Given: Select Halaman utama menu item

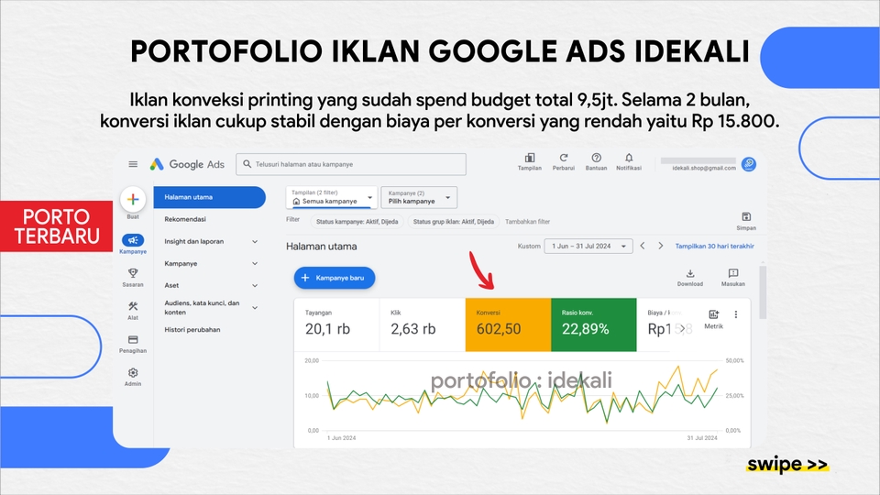Looking at the screenshot, I should coord(209,197).
